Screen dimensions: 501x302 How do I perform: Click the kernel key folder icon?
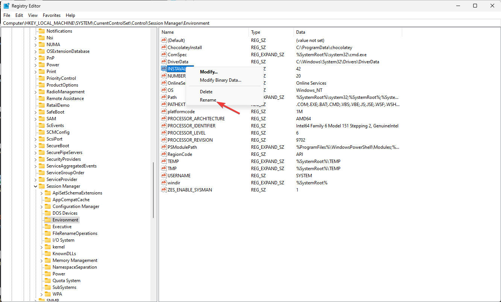point(47,247)
